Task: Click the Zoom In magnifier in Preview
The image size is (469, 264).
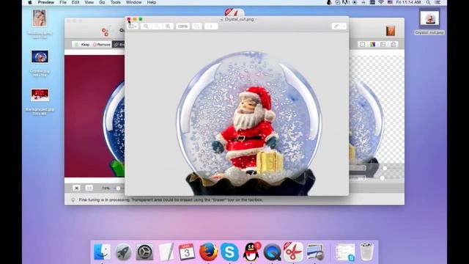Action: coord(168,26)
